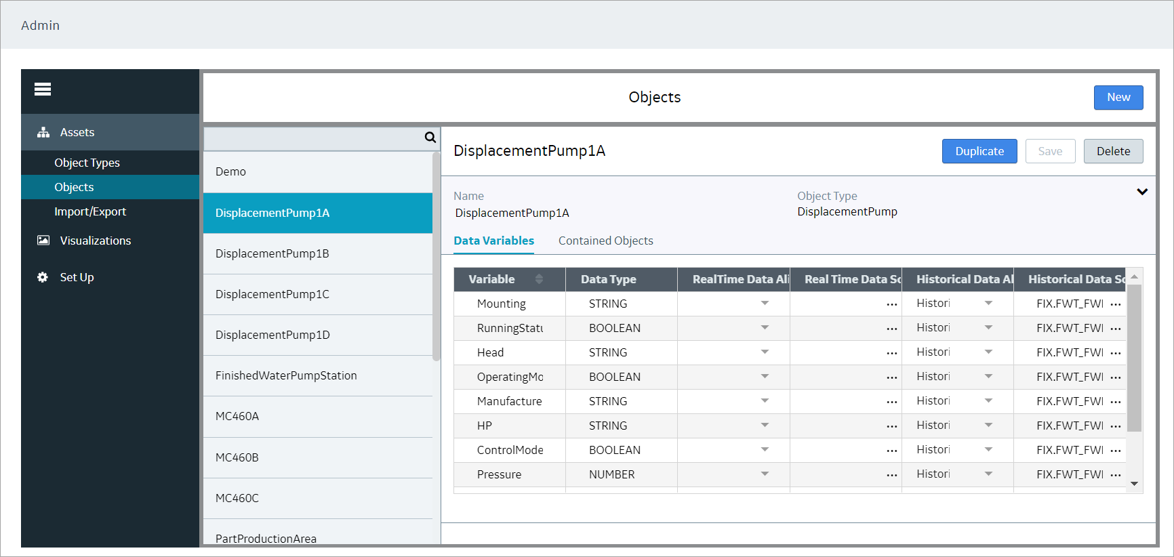Select DisplacementPump1D in object list

(318, 335)
